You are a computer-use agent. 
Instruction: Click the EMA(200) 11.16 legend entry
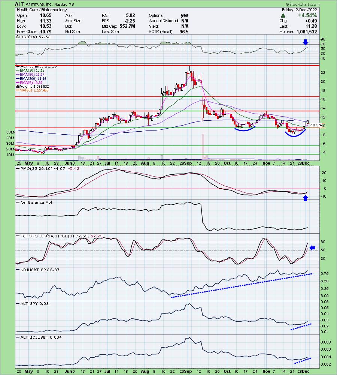tap(31, 78)
